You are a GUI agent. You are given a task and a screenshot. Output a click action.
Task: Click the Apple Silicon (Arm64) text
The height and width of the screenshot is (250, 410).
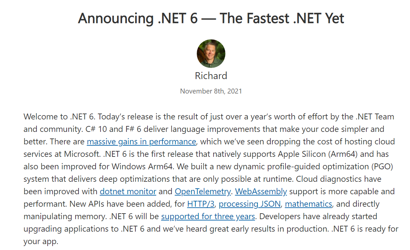point(326,154)
